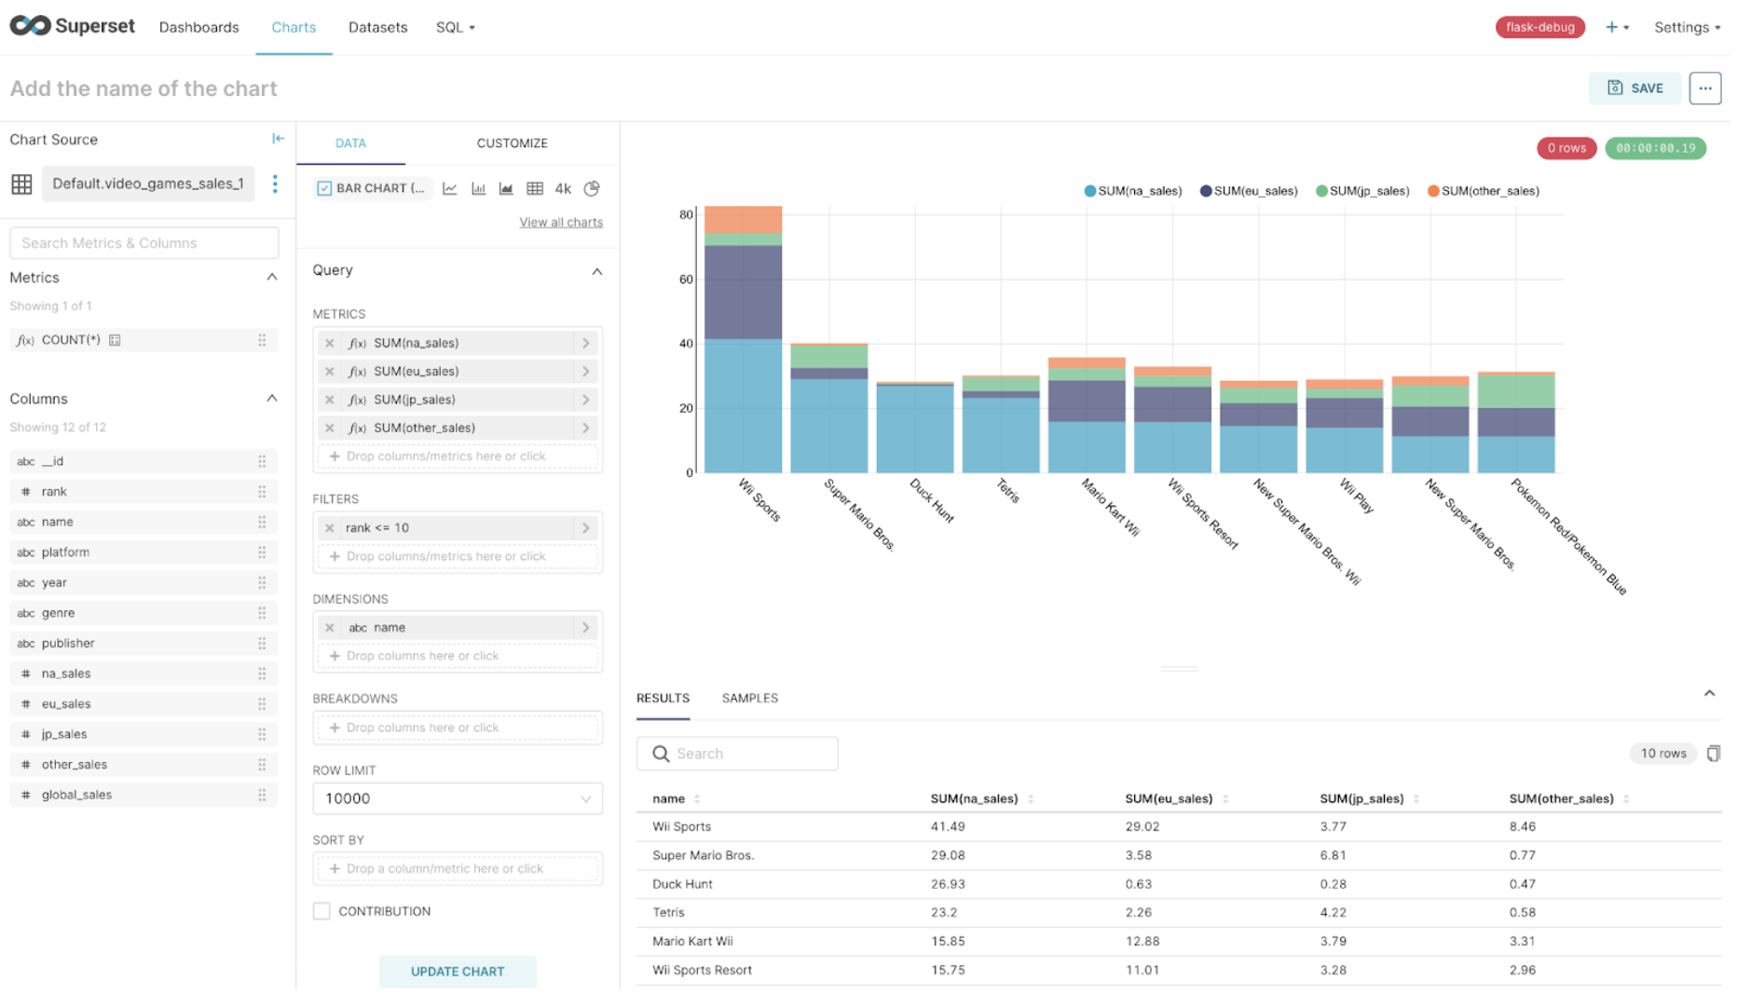1737x1008 pixels.
Task: Click the Search Metrics & Columns field
Action: [144, 243]
